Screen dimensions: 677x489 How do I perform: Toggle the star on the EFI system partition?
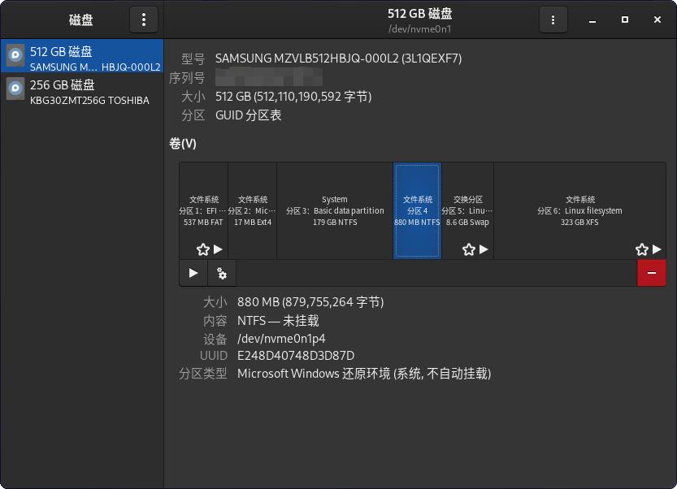pos(202,249)
